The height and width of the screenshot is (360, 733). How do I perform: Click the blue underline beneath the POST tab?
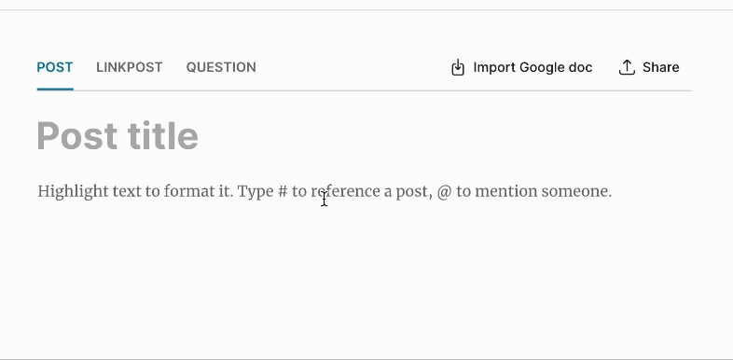pos(55,89)
